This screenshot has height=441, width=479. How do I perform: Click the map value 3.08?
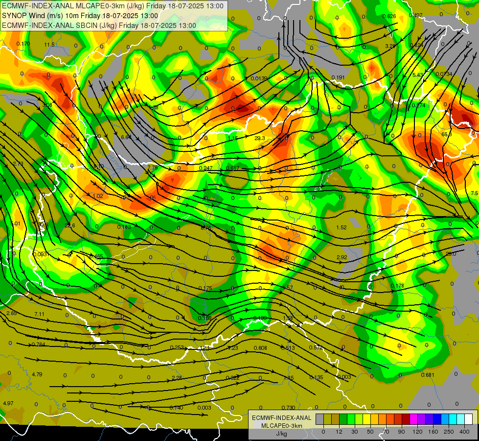coord(47,105)
